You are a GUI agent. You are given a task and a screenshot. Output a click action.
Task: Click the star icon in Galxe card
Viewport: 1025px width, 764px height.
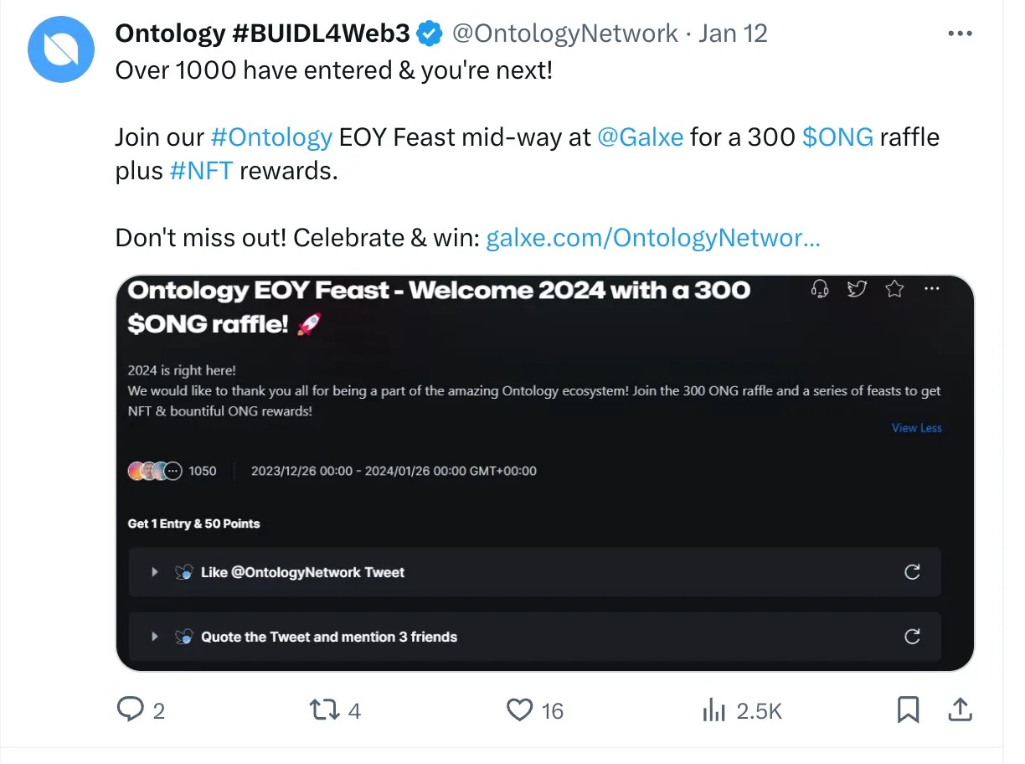coord(894,290)
